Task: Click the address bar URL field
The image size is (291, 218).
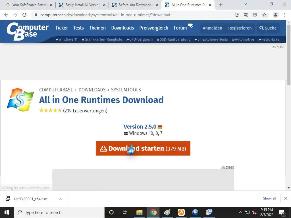Action: (x=132, y=15)
